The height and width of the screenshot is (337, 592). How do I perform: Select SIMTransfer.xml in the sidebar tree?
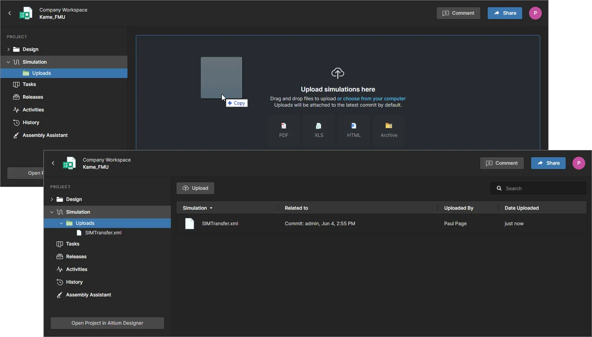coord(103,233)
